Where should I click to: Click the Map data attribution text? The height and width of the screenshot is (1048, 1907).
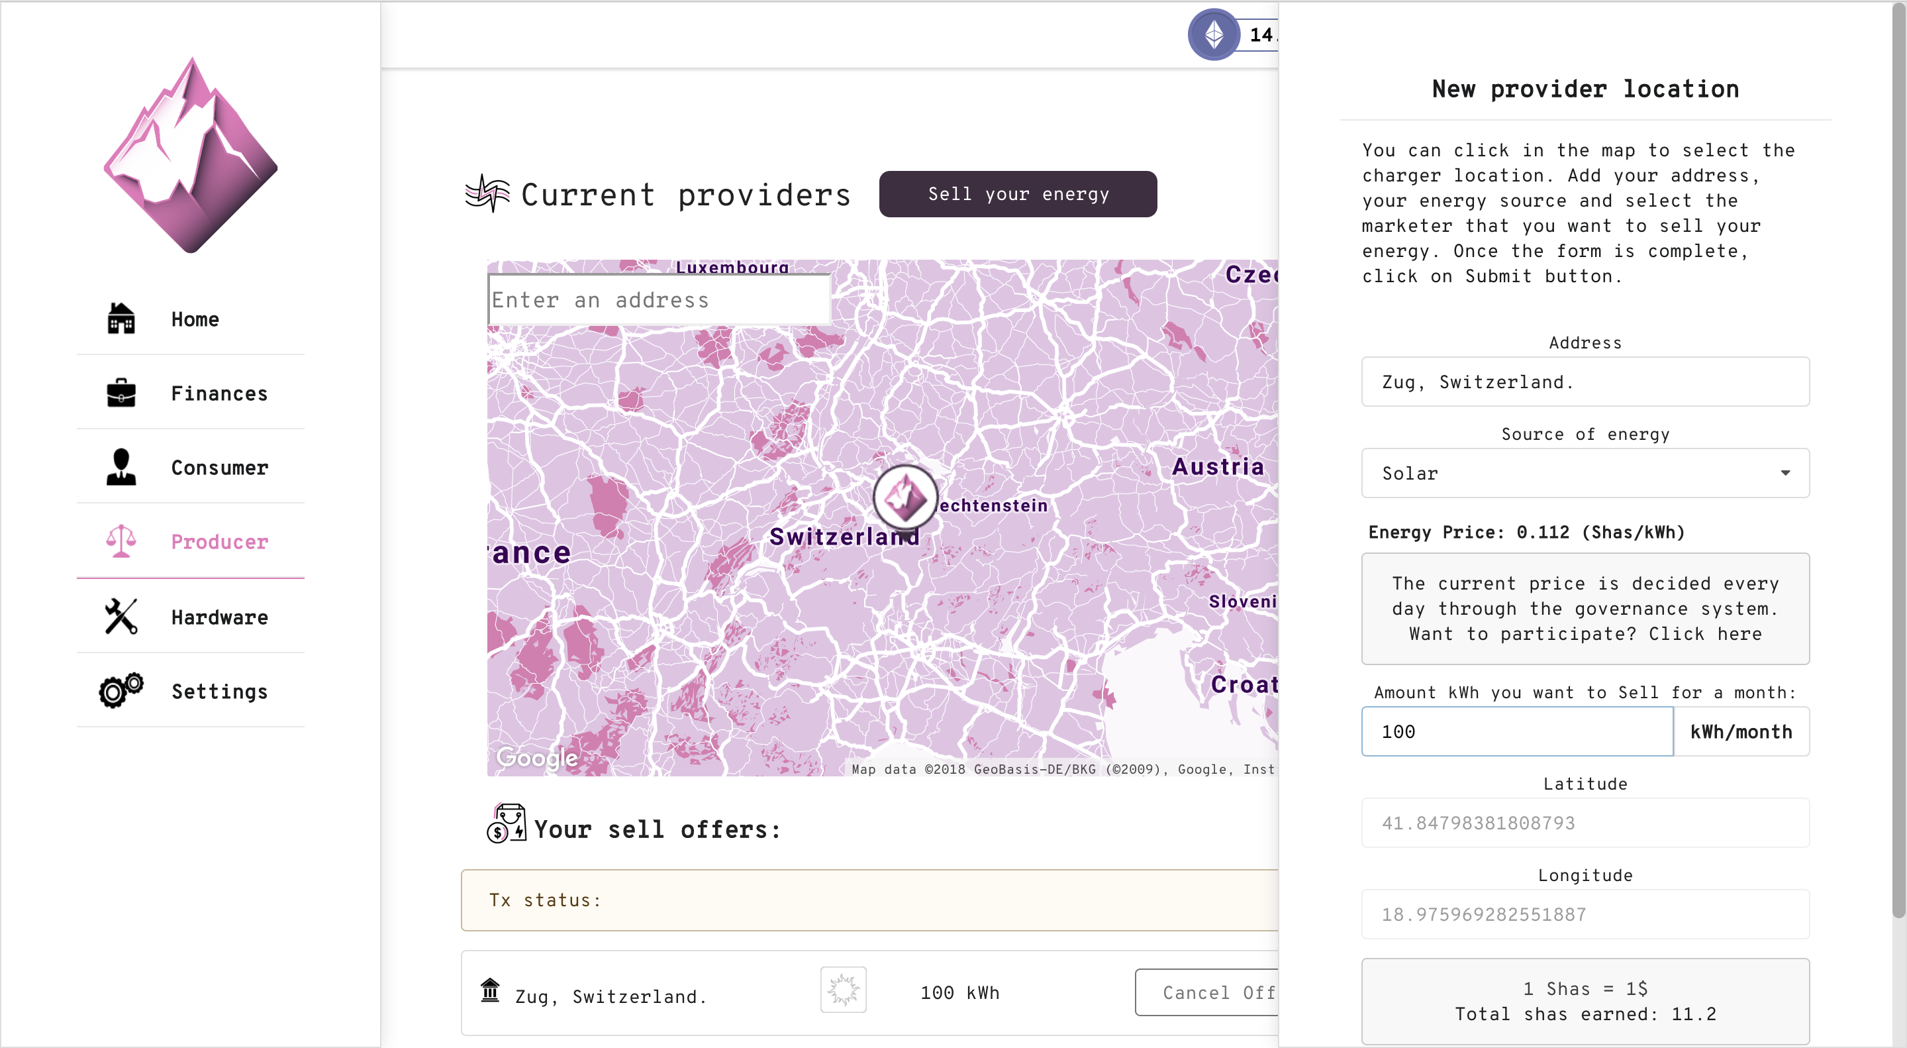coord(1063,769)
